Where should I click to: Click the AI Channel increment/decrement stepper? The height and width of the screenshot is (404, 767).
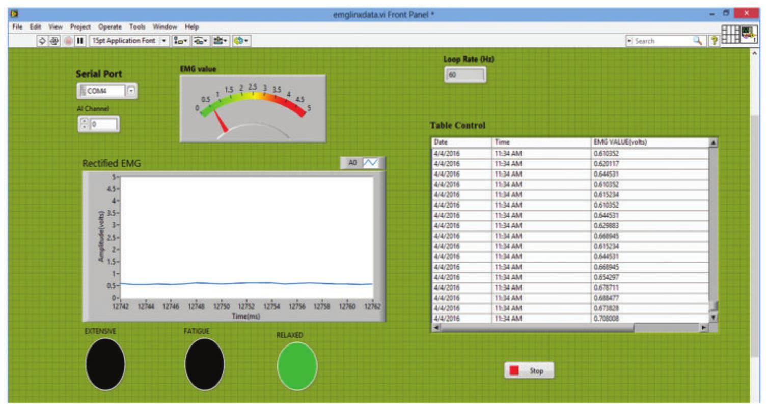(85, 124)
